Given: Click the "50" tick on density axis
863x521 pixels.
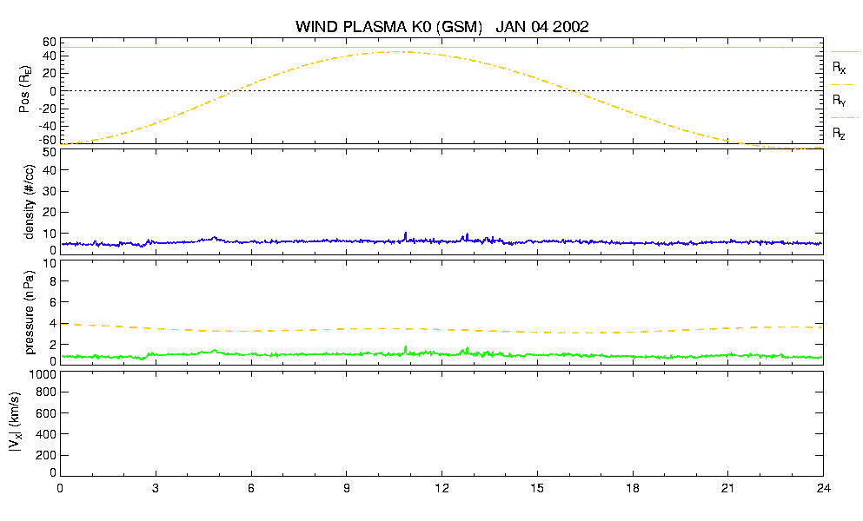Looking at the screenshot, I should click(50, 153).
